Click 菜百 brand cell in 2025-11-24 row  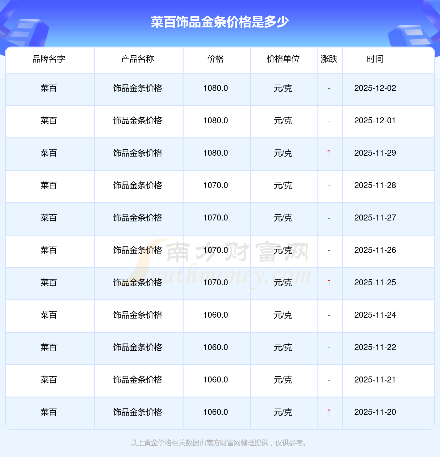pos(49,315)
